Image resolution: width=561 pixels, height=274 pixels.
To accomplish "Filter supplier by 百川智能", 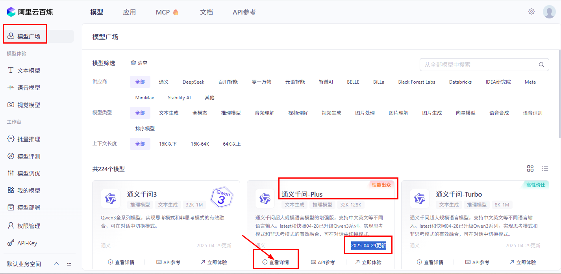I will coord(228,82).
